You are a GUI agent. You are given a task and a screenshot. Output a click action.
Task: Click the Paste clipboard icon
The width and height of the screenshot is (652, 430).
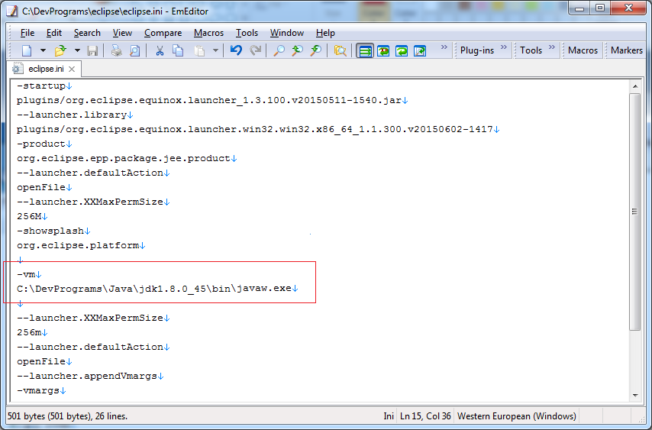tap(200, 50)
